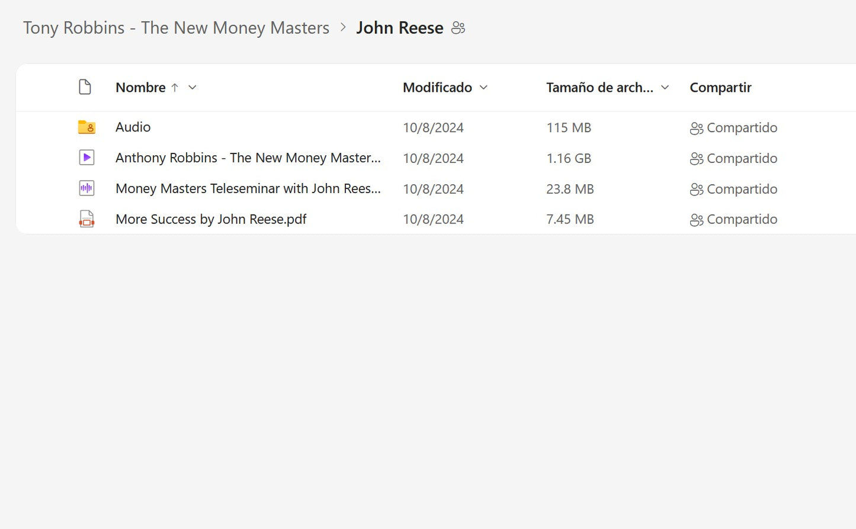Click the Compartir column header
The width and height of the screenshot is (856, 529).
pos(720,88)
